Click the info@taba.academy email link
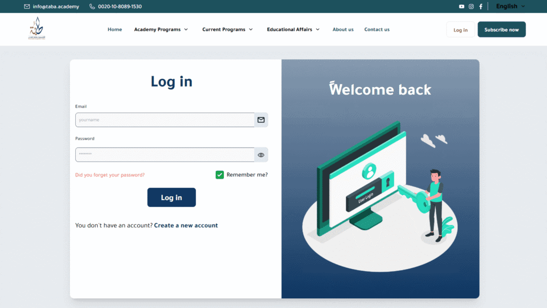The height and width of the screenshot is (308, 547). 56,6
